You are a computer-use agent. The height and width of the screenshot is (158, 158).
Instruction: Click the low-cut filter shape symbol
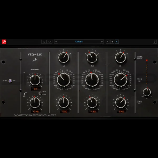click(26, 93)
